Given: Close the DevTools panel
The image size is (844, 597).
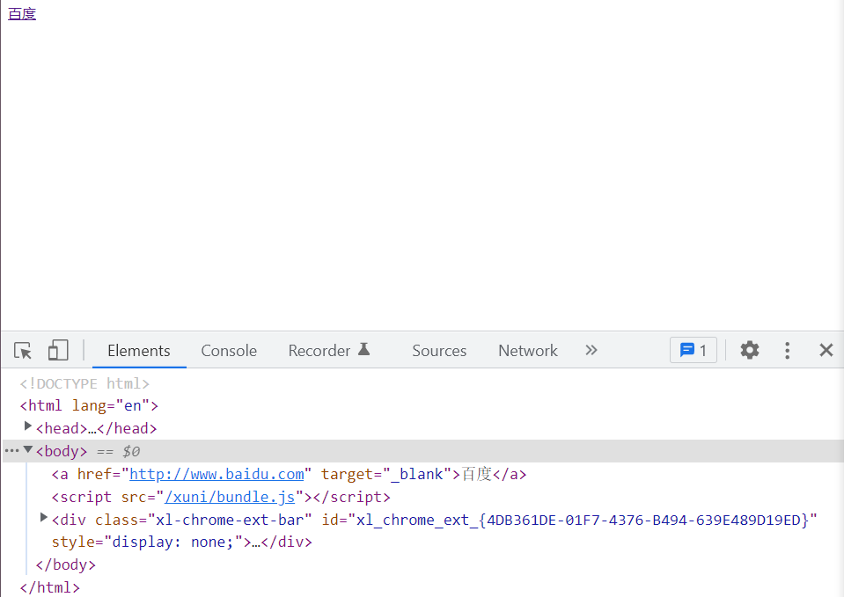Looking at the screenshot, I should click(826, 350).
